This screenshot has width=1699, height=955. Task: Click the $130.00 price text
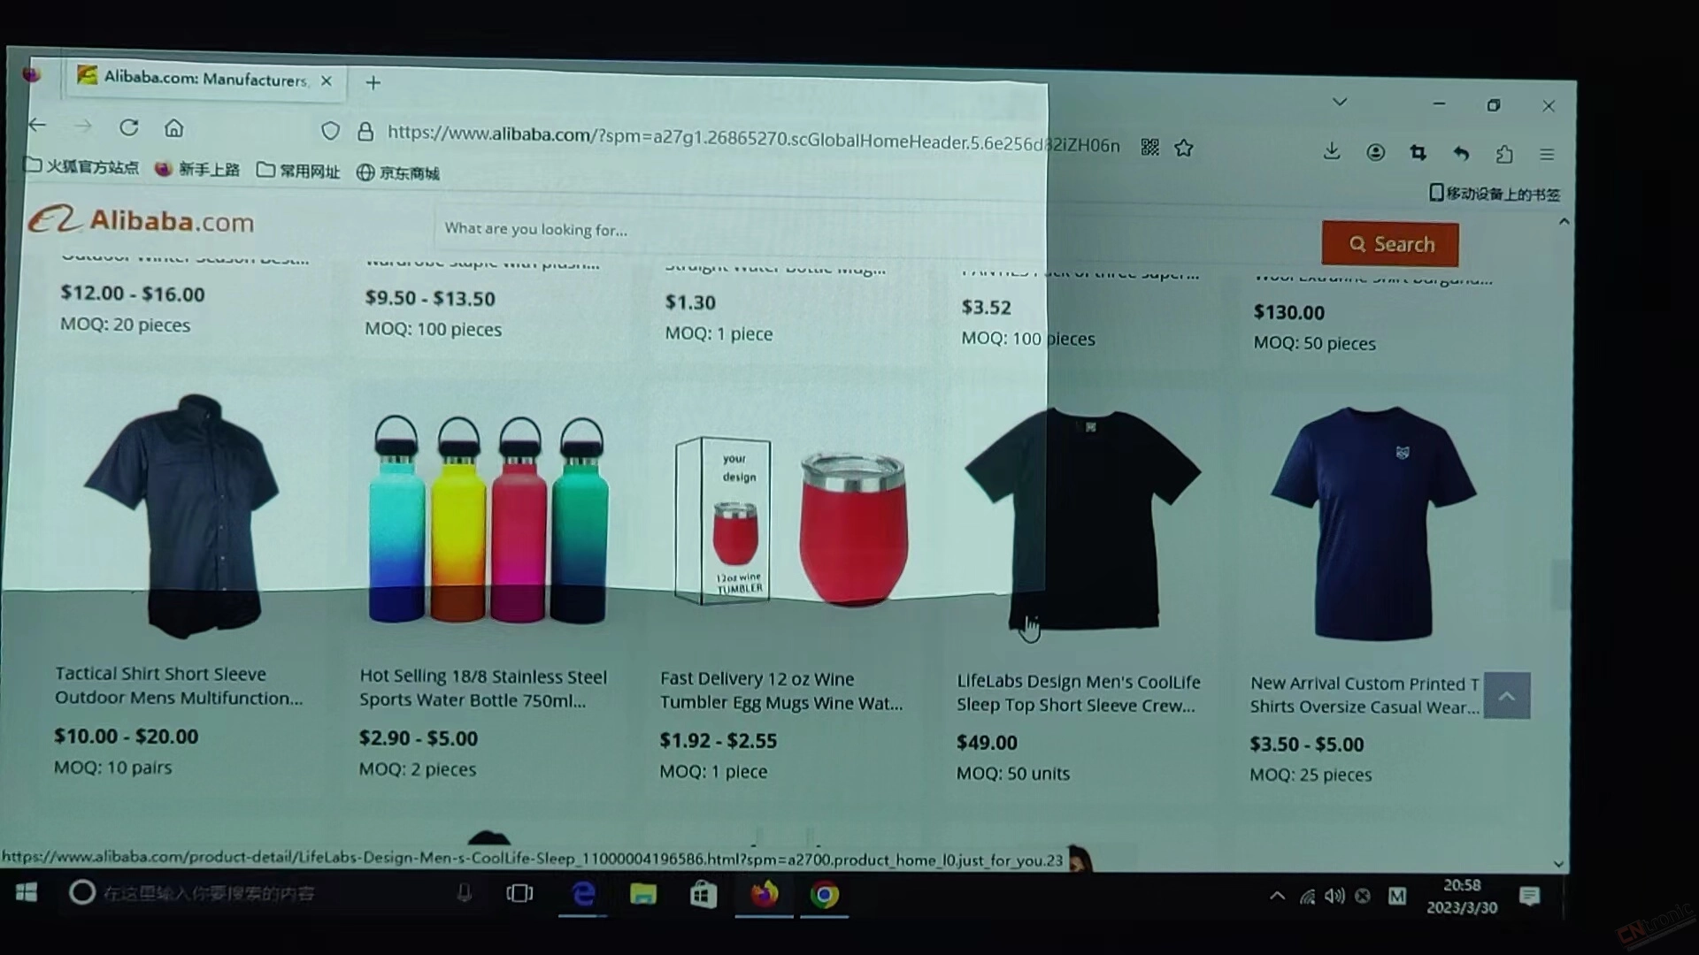tap(1289, 312)
